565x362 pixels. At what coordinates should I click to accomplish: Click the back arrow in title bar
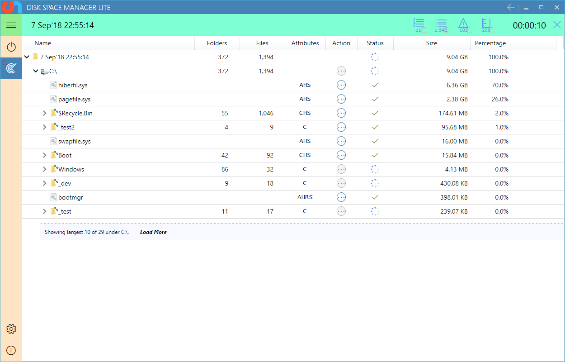511,7
